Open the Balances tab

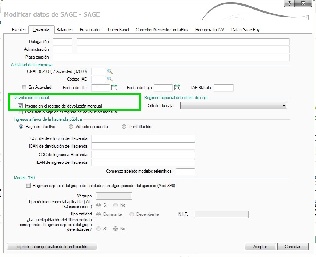tap(64, 30)
